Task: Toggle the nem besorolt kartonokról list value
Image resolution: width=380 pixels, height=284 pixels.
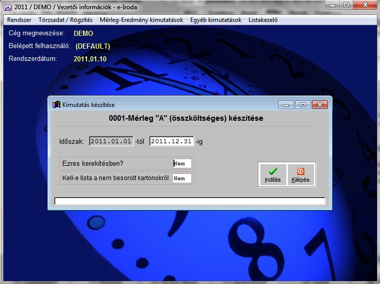Action: pos(182,179)
